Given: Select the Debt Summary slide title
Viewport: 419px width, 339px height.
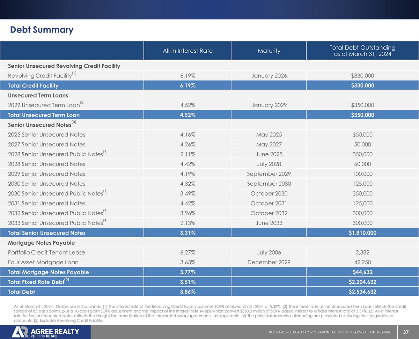Looking at the screenshot, I should (42, 30).
